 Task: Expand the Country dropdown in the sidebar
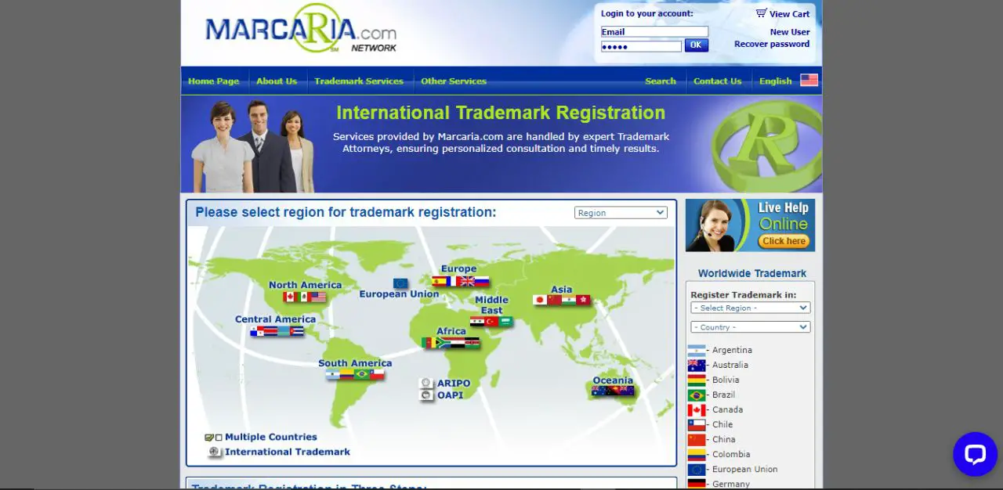(751, 327)
